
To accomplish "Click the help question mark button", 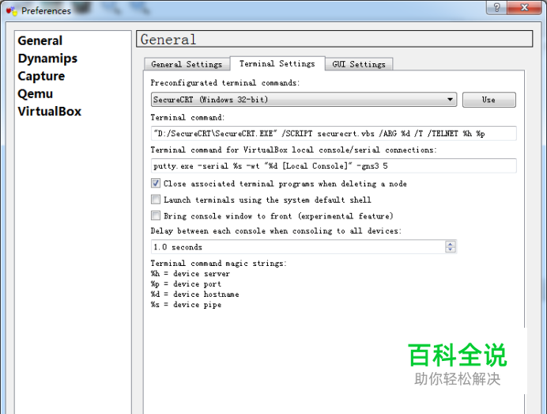I will point(496,7).
